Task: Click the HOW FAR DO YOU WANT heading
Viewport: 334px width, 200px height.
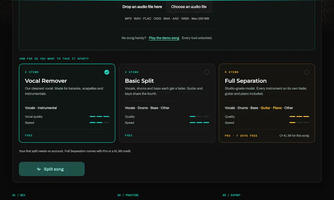Action: pyautogui.click(x=54, y=58)
